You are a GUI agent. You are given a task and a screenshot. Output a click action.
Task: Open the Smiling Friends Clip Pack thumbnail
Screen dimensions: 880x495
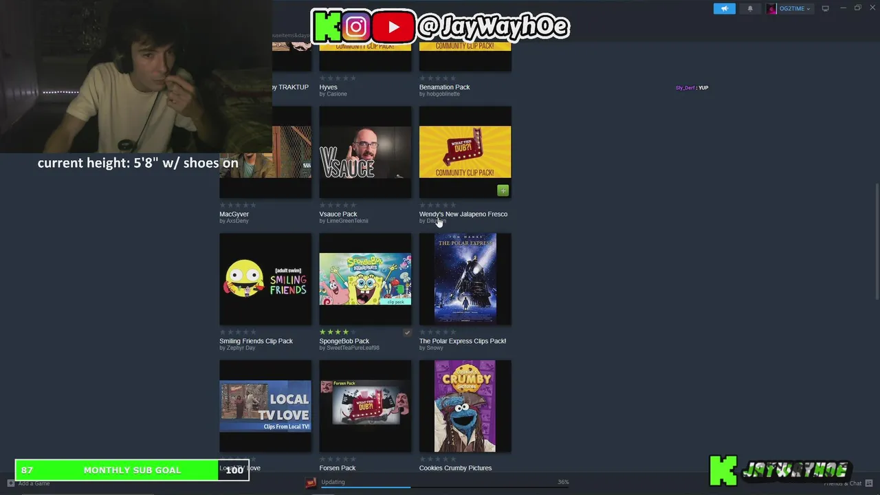[265, 279]
